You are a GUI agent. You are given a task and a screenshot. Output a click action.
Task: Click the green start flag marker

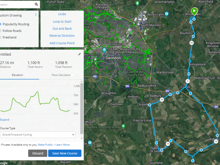pyautogui.click(x=194, y=11)
